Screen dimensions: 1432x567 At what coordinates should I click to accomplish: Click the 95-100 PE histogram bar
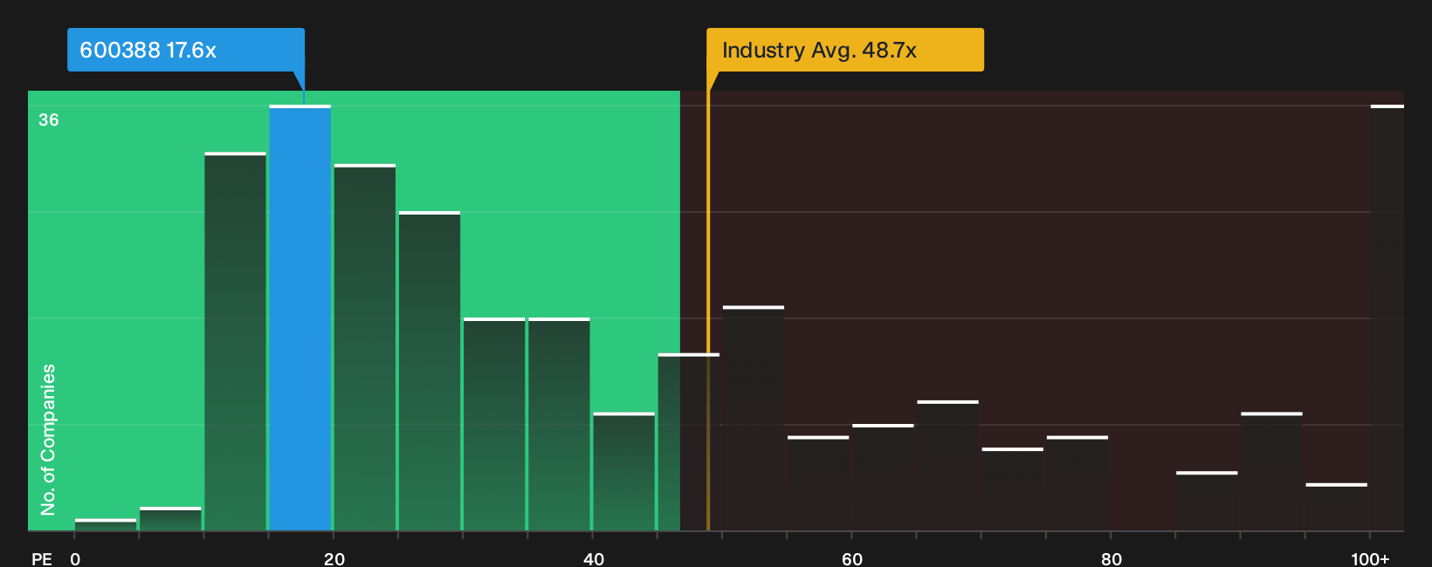click(x=1337, y=507)
